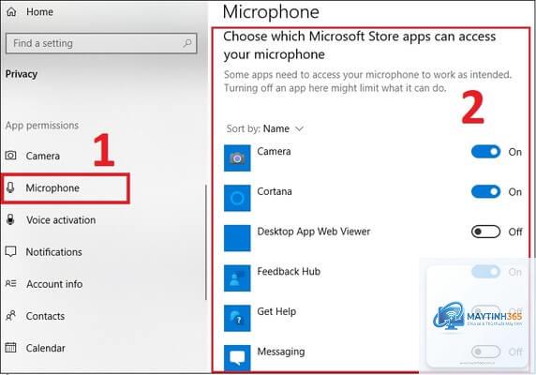
Task: Click the Desktop App Web Viewer tile icon
Action: pos(237,238)
